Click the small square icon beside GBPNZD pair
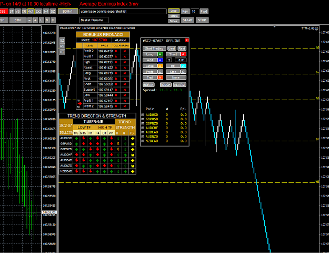The height and width of the screenshot is (253, 329). 143,123
